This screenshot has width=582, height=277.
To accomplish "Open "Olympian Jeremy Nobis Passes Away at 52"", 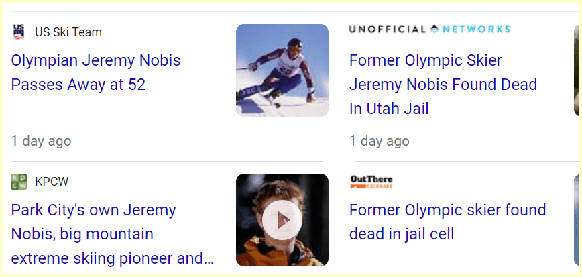I will (x=96, y=72).
